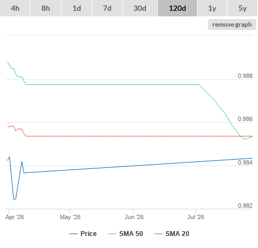Choose the 1d chart range
258x248 pixels.
tap(77, 8)
